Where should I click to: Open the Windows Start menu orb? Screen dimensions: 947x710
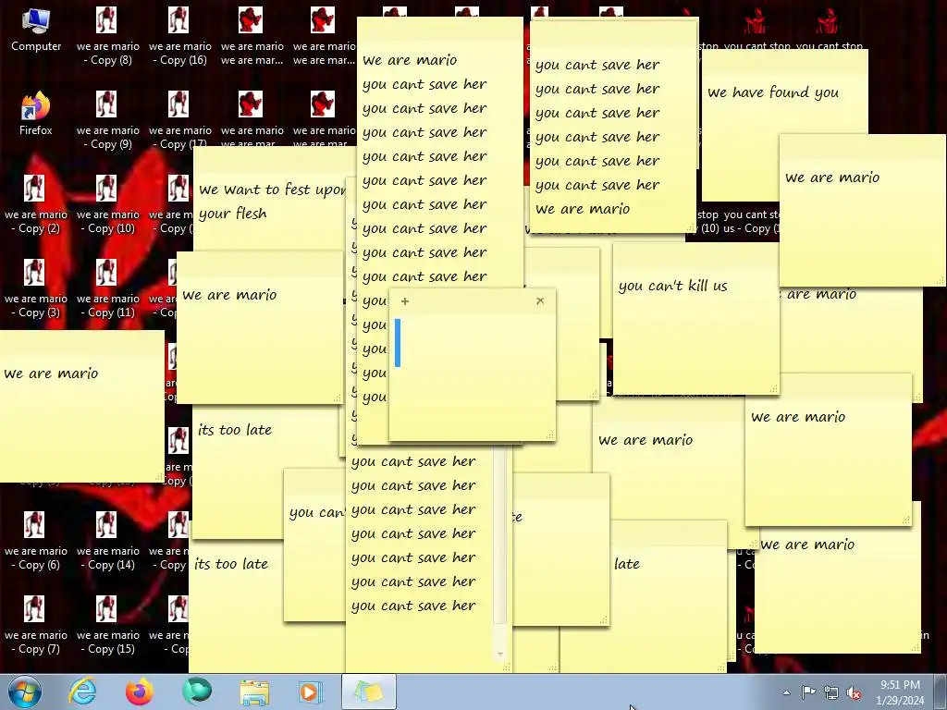pos(25,692)
